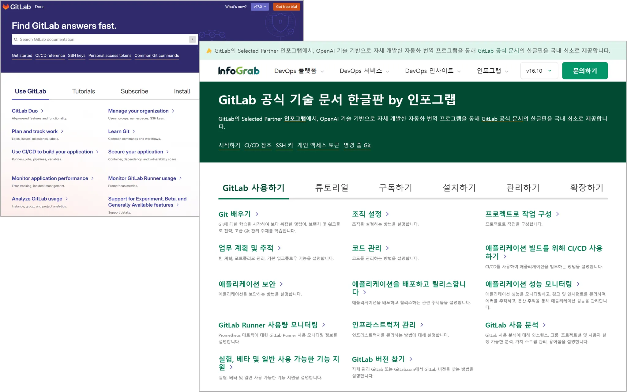Select the 설치하기 tab
Viewport: 627px width, 392px height.
pyautogui.click(x=459, y=188)
